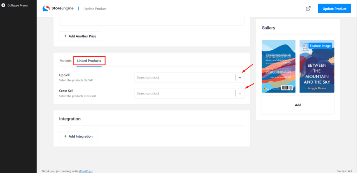Viewport: 357px width, 173px height.
Task: Click the Feature Image badge
Action: click(320, 46)
